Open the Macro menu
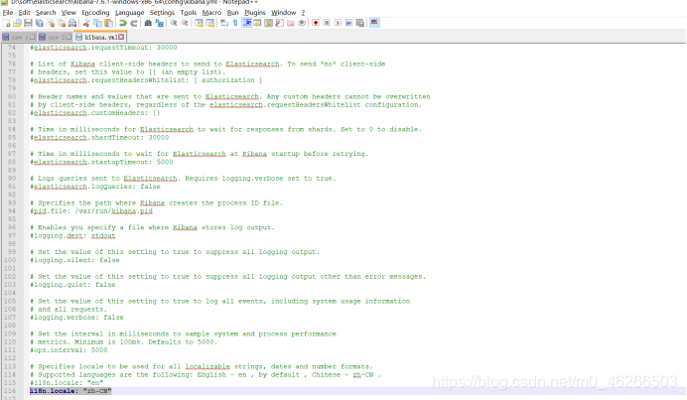This screenshot has width=687, height=400. 211,12
